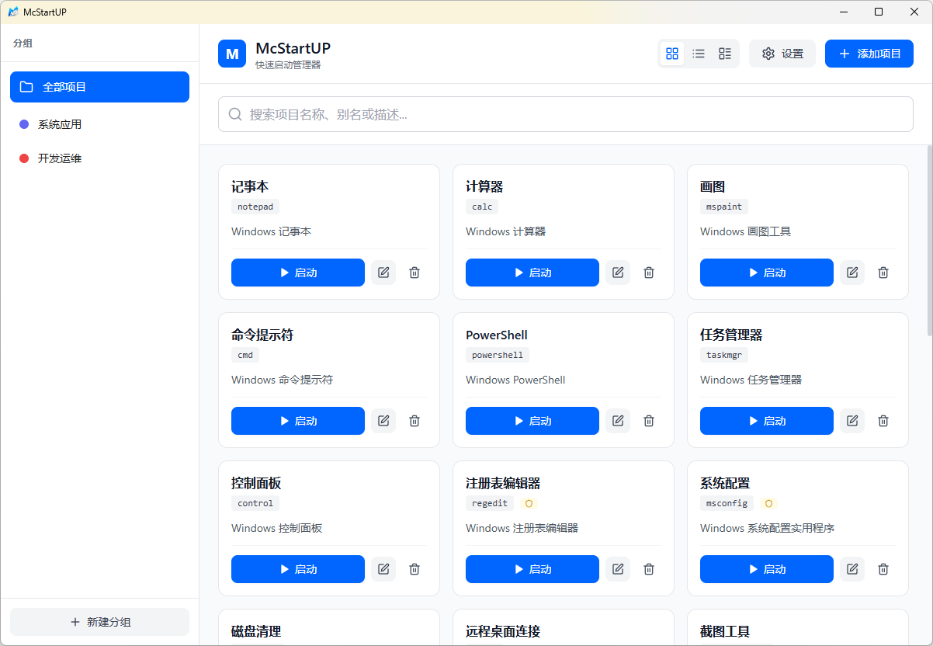
Task: Launch 任务管理器 with its 启动 button
Action: click(x=767, y=421)
